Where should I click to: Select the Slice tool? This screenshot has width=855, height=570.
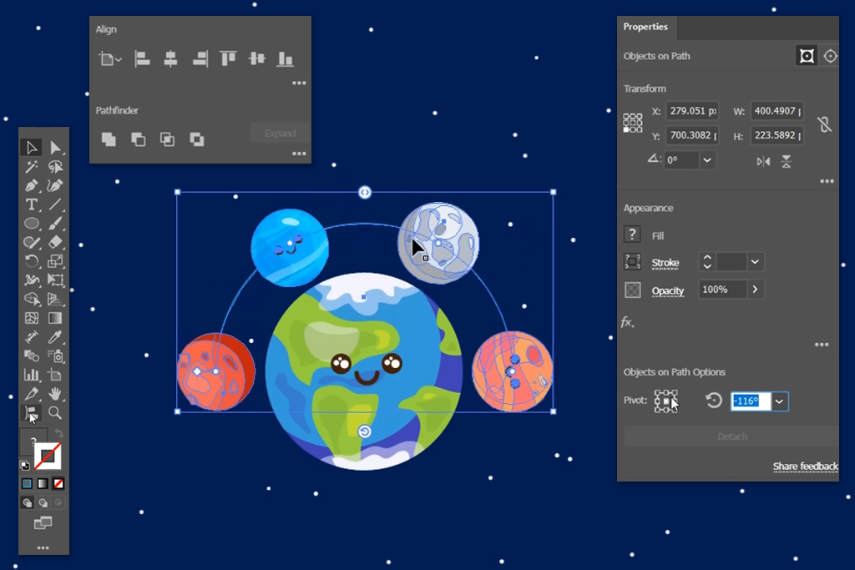(x=31, y=393)
